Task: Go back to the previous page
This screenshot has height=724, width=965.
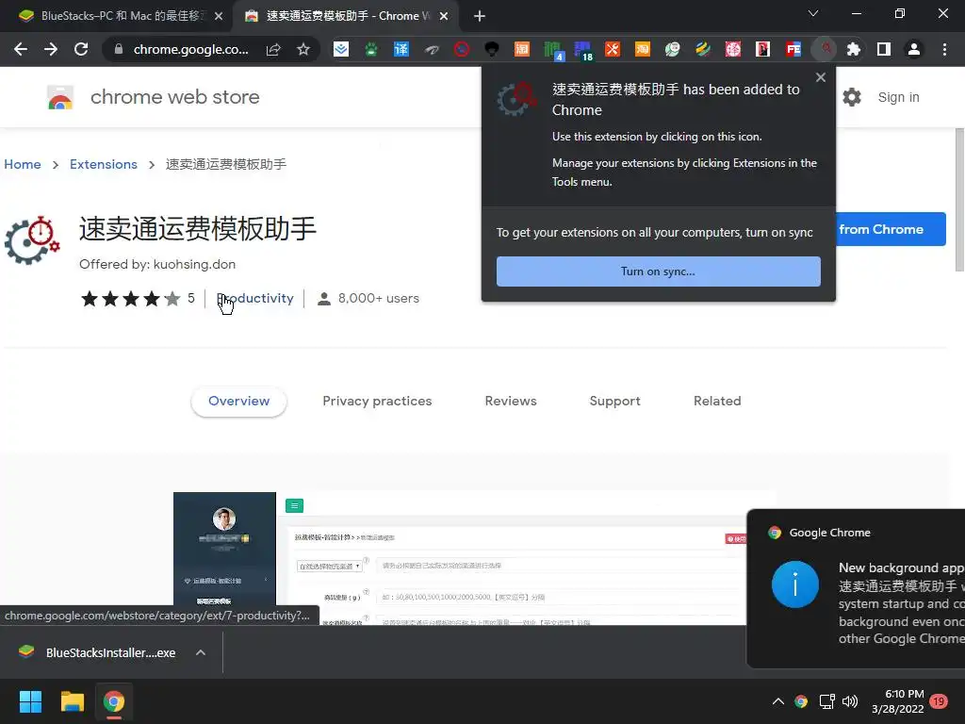Action: click(x=21, y=49)
